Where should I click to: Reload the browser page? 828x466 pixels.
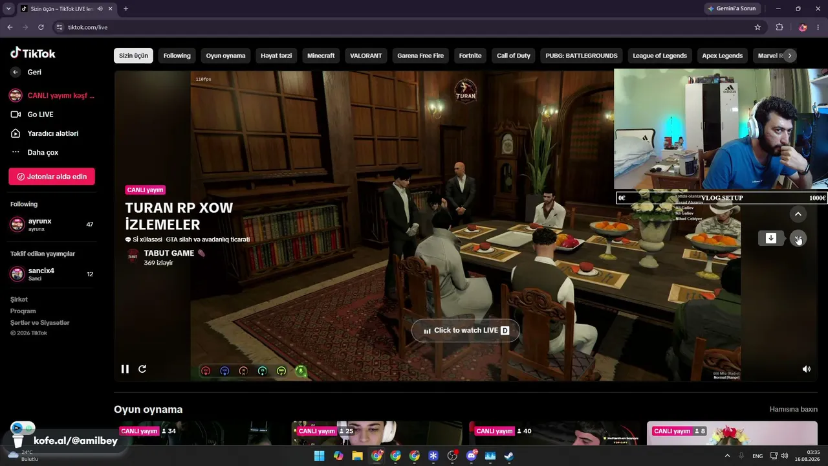pyautogui.click(x=41, y=27)
